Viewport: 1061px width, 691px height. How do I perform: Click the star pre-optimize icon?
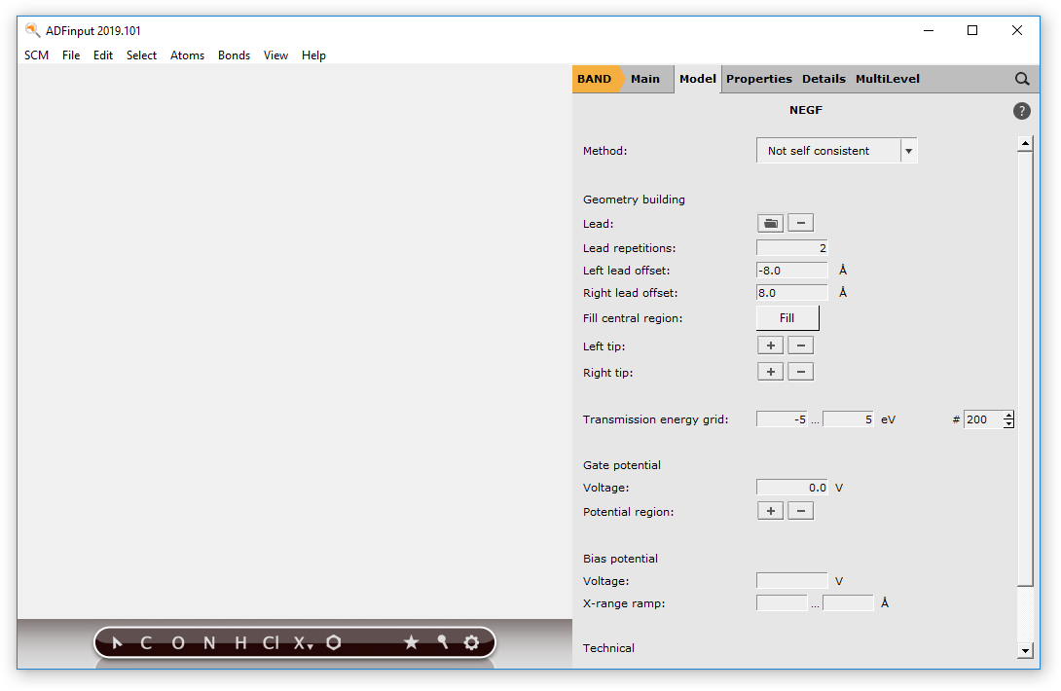click(x=411, y=642)
